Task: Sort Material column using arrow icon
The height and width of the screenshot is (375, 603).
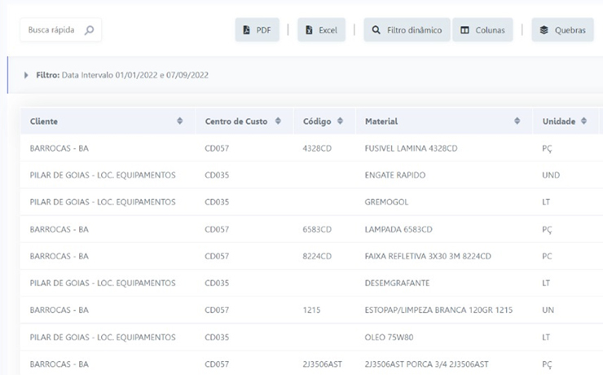Action: pyautogui.click(x=517, y=121)
